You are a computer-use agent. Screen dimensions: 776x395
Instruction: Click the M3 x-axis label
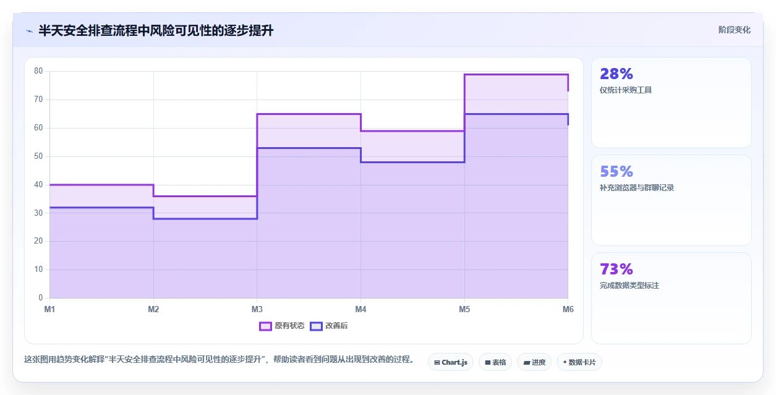point(257,309)
